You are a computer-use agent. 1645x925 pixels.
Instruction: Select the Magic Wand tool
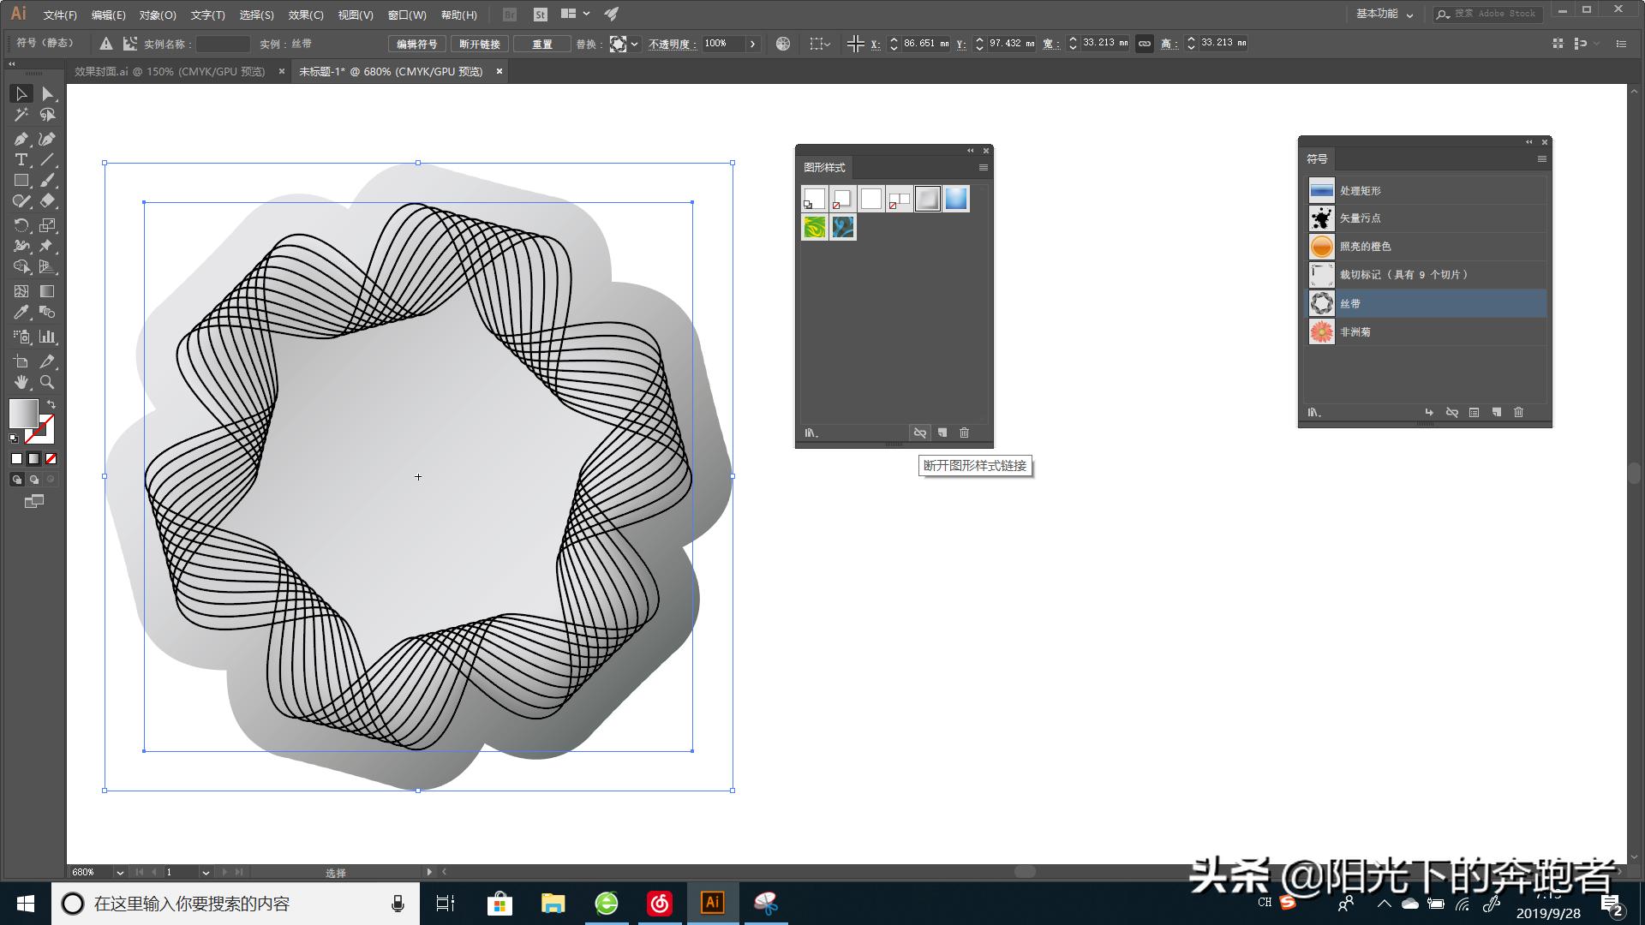click(21, 115)
